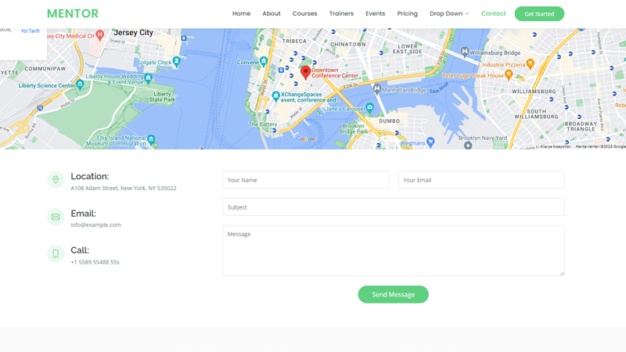Click the Wegmans shopping cart marker
The image size is (626, 352).
[430, 142]
